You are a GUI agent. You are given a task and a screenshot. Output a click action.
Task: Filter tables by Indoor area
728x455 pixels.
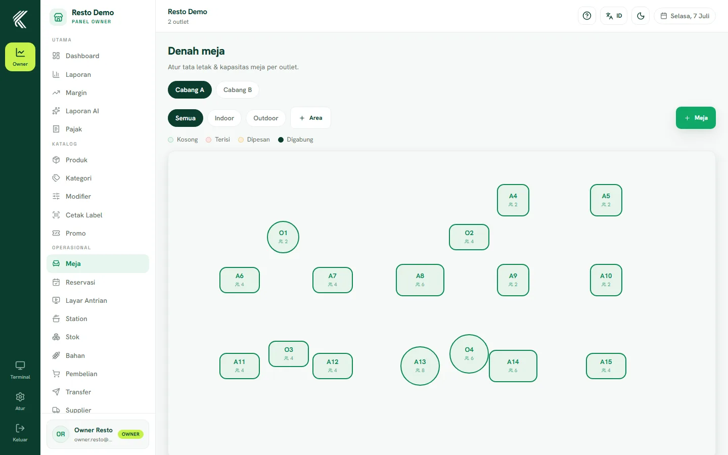[224, 118]
